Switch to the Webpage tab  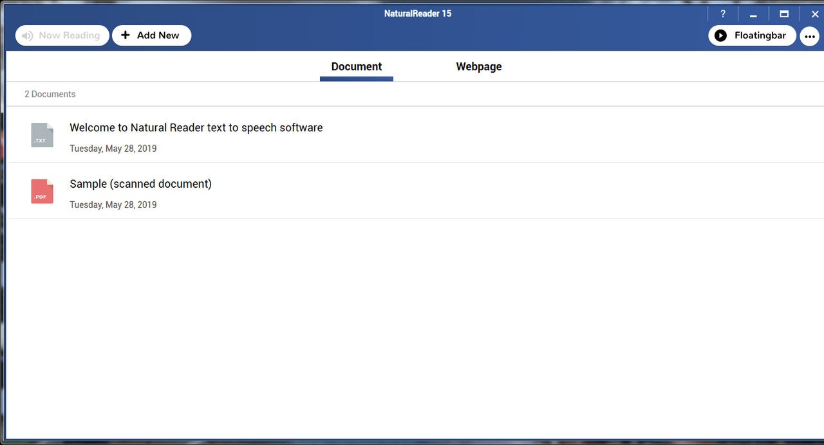479,67
